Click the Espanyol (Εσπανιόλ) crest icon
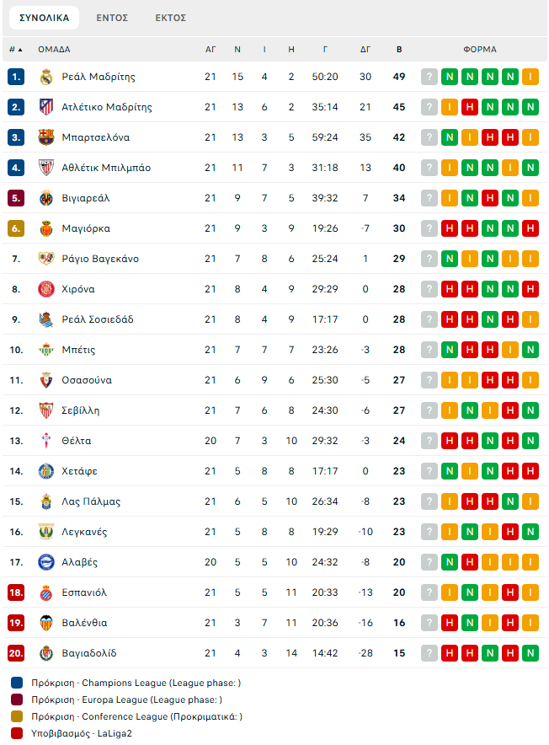549x745 pixels. click(x=46, y=592)
